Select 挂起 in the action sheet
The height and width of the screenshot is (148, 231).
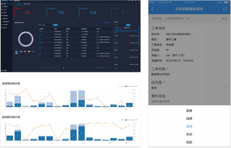tap(189, 142)
